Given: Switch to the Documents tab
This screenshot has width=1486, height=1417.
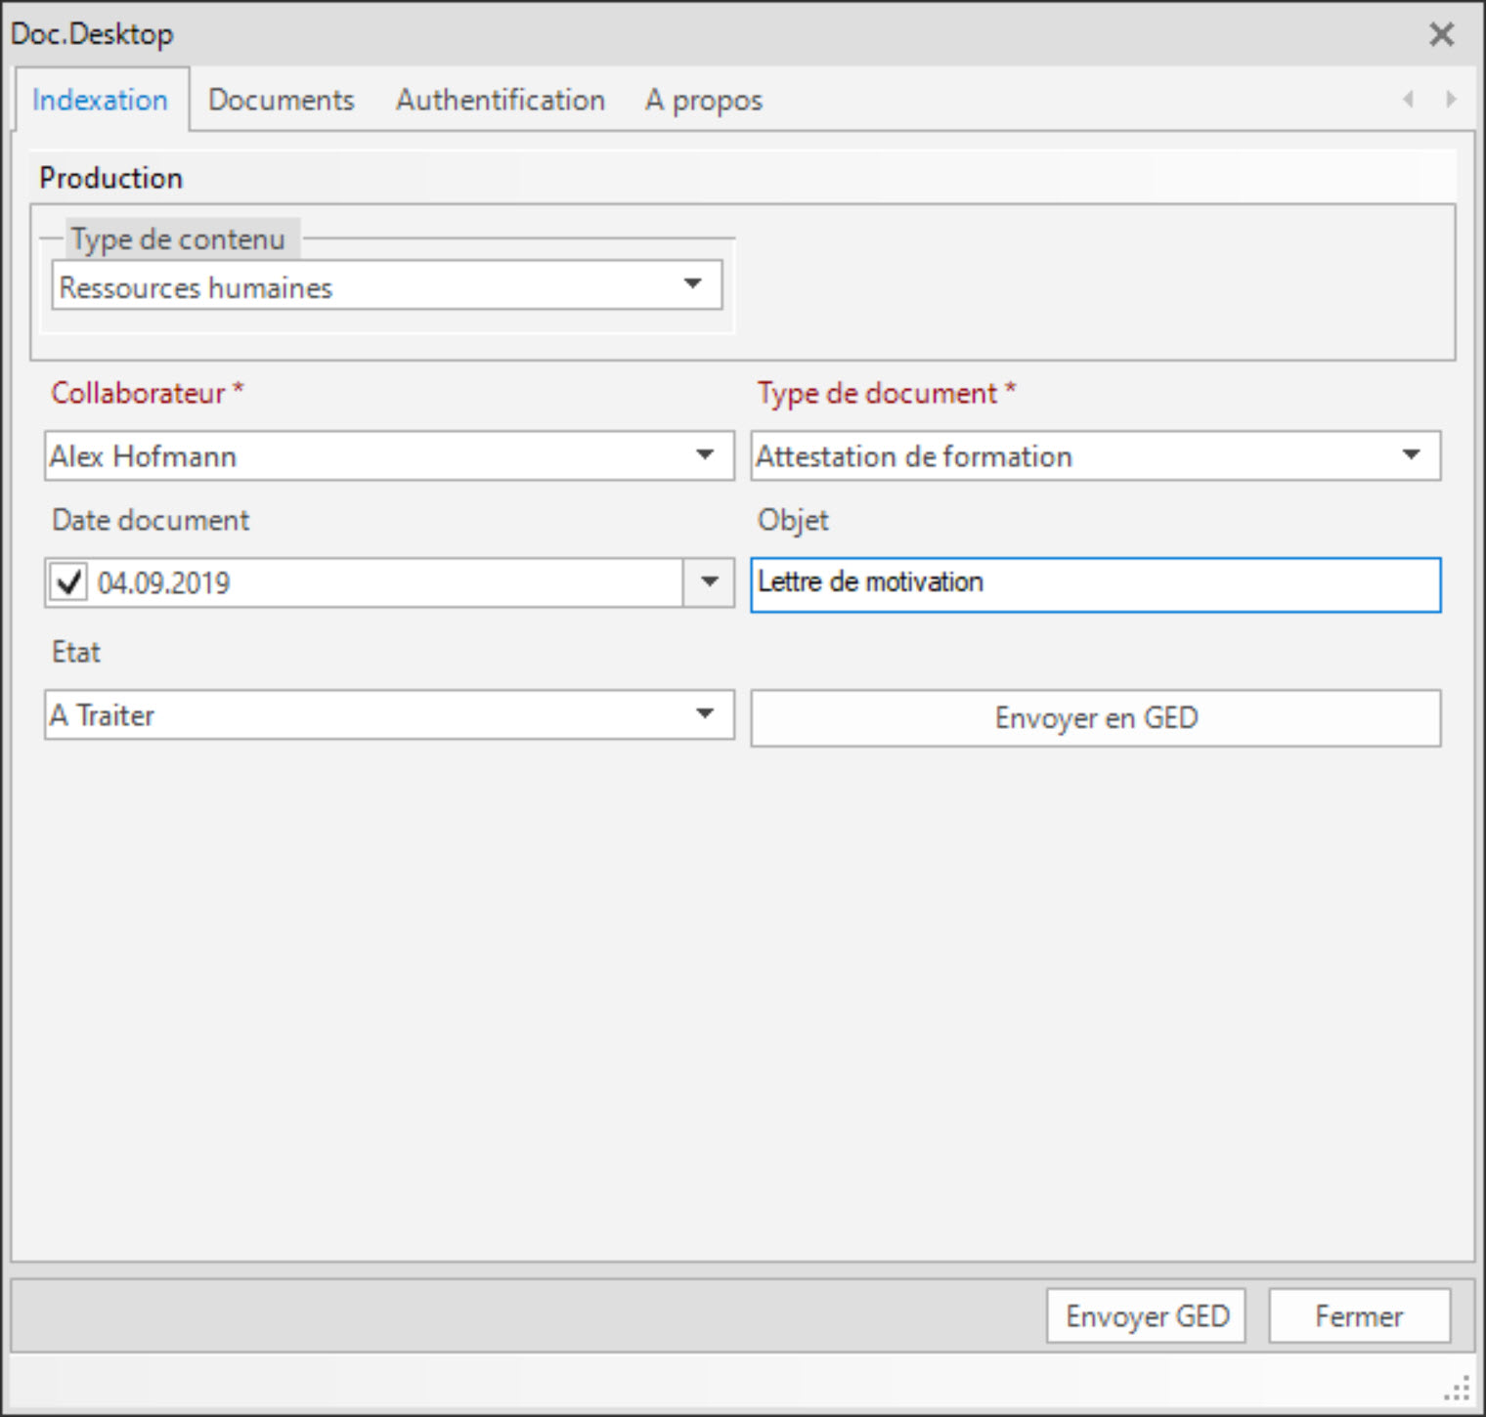Looking at the screenshot, I should pos(281,100).
